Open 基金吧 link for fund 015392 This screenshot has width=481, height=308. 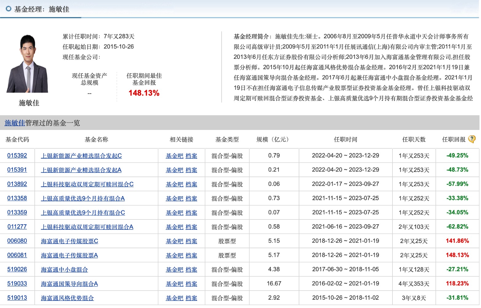(175, 156)
